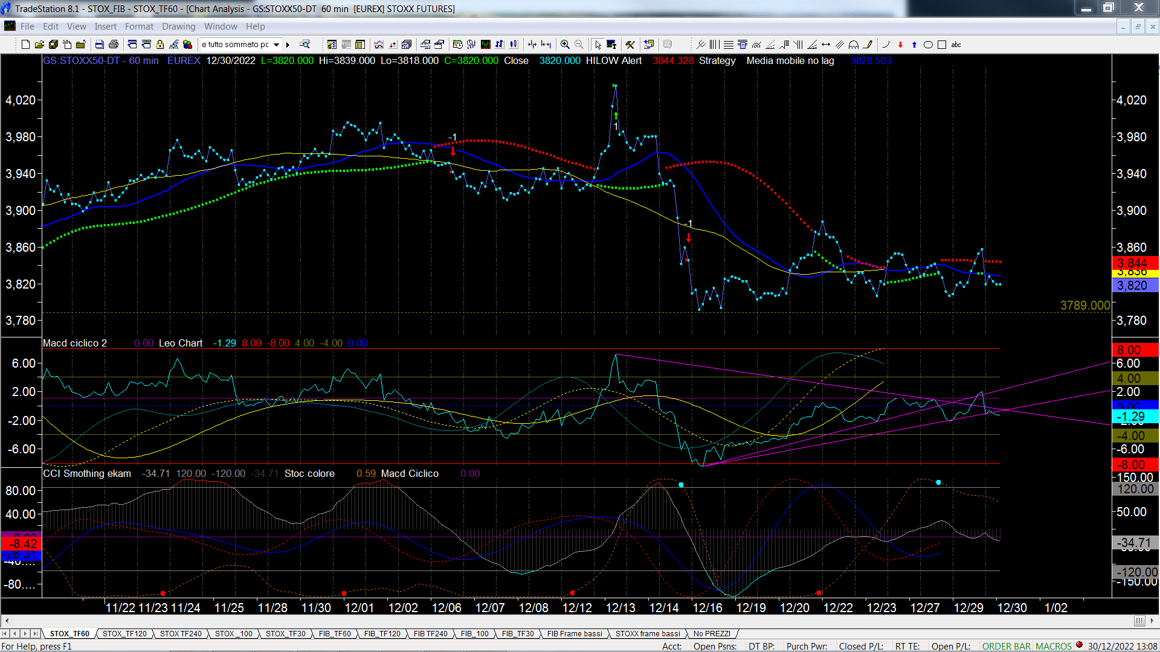Select the arc curve drawing tool

click(886, 45)
